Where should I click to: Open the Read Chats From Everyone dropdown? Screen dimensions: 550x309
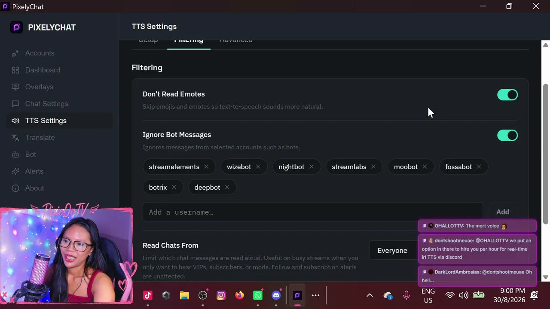pyautogui.click(x=393, y=251)
